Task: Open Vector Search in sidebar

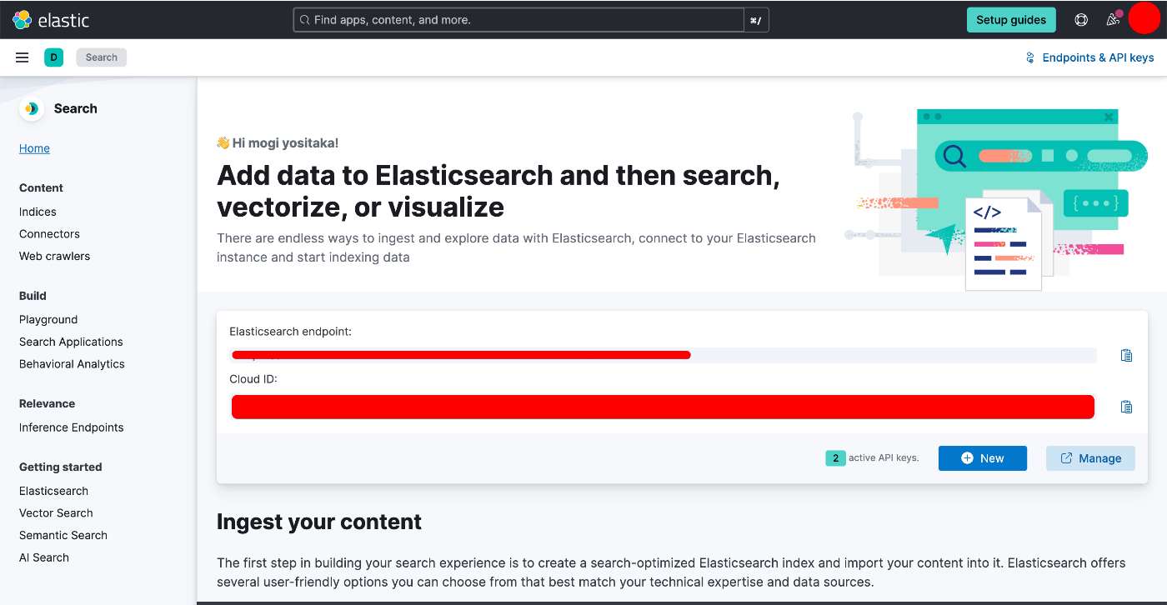Action: 56,513
